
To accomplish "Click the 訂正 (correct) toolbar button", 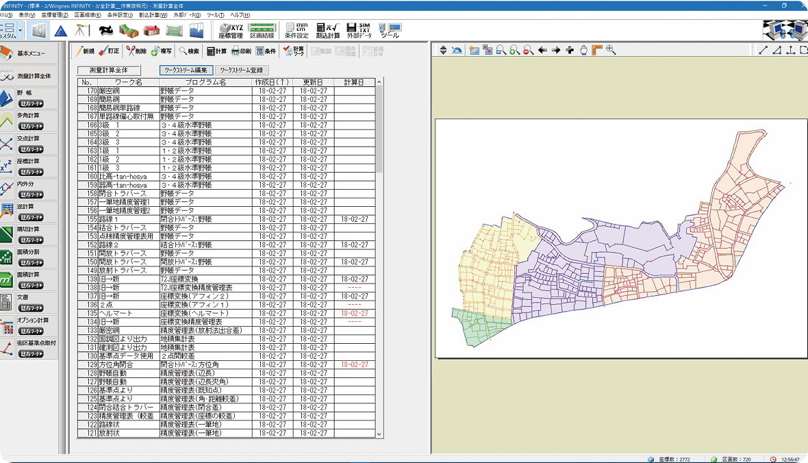I will coord(110,51).
